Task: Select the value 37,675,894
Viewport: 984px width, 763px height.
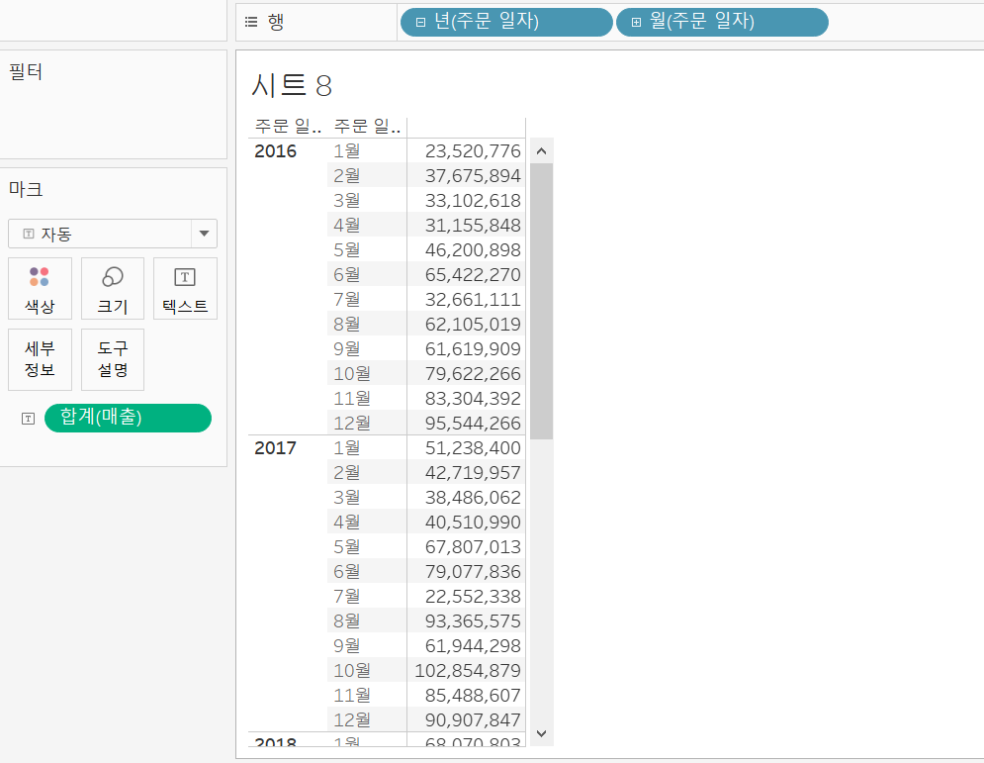Action: [x=473, y=176]
